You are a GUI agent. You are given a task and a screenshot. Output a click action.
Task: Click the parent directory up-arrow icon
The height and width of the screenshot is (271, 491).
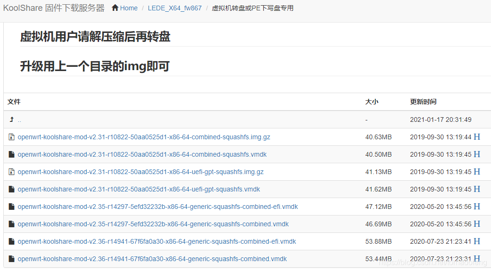[12, 119]
